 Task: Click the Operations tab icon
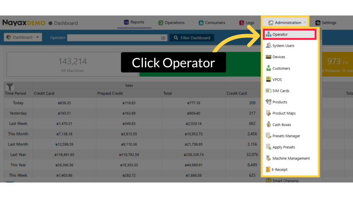161,23
